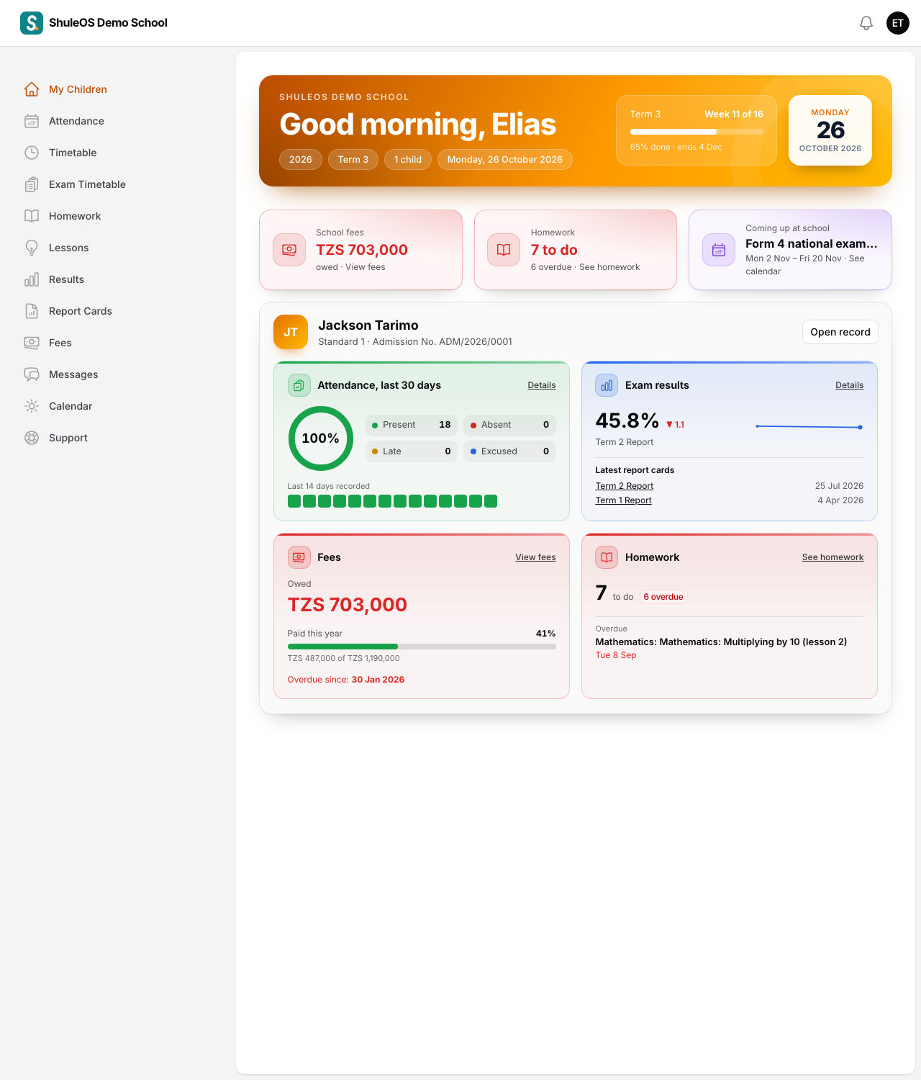The image size is (921, 1080).
Task: Click the Lessons lightbulb icon
Action: click(x=32, y=248)
